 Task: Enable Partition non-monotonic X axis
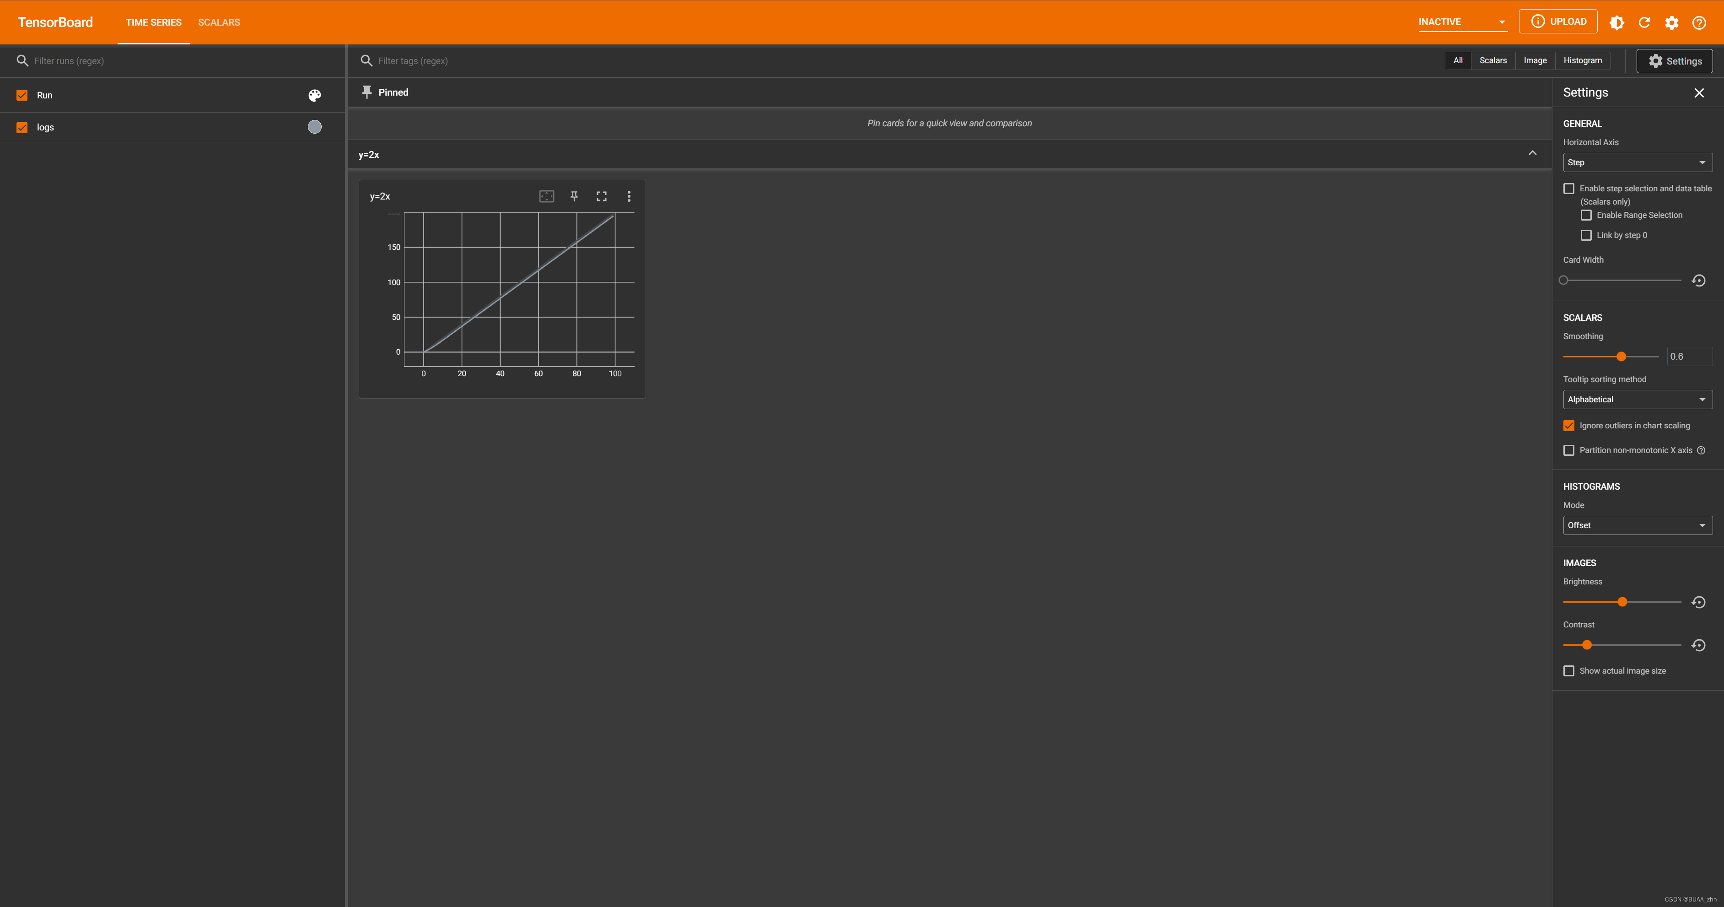coord(1569,450)
